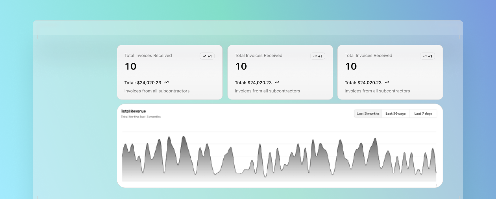Viewport: 496px width, 199px height.
Task: Click Invoices from all subcontractors on middle card
Action: point(267,91)
